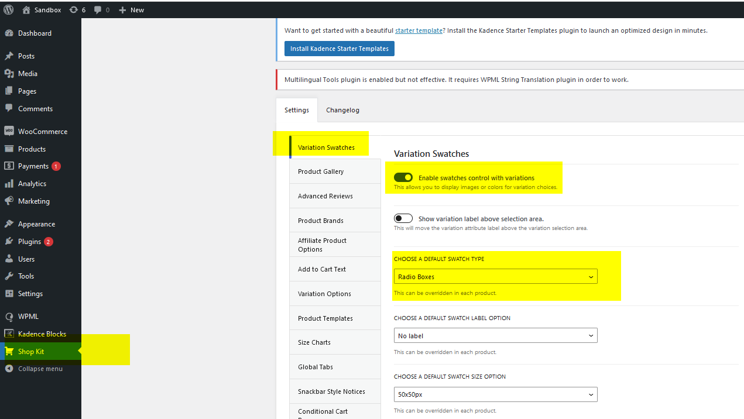Click the Shop Kit cart icon

[x=9, y=352]
